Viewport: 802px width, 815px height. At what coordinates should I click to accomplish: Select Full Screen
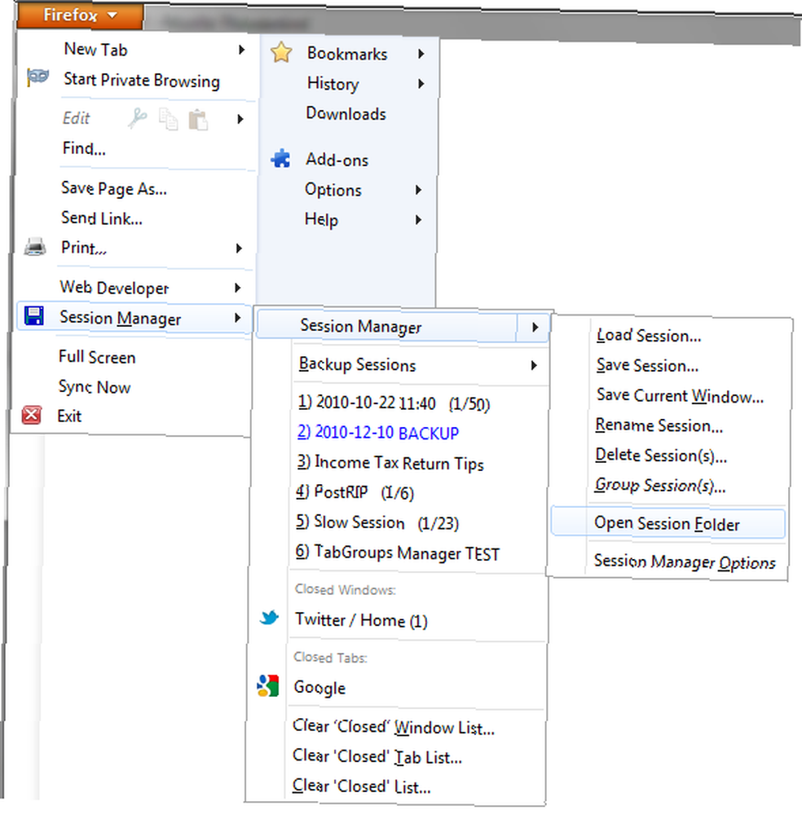point(97,357)
